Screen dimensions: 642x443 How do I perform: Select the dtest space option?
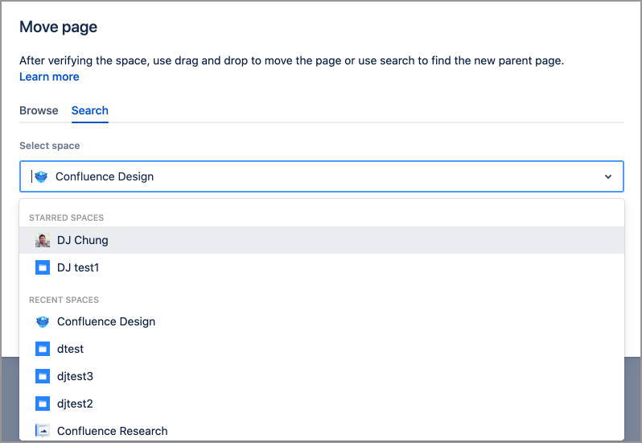(x=71, y=349)
